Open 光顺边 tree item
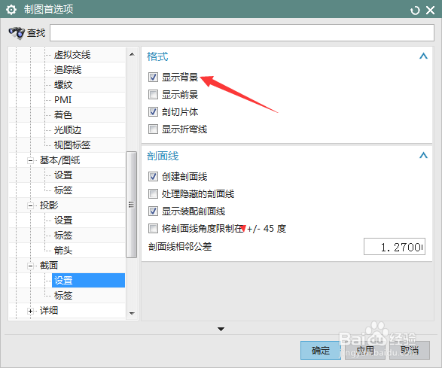 pyautogui.click(x=68, y=130)
